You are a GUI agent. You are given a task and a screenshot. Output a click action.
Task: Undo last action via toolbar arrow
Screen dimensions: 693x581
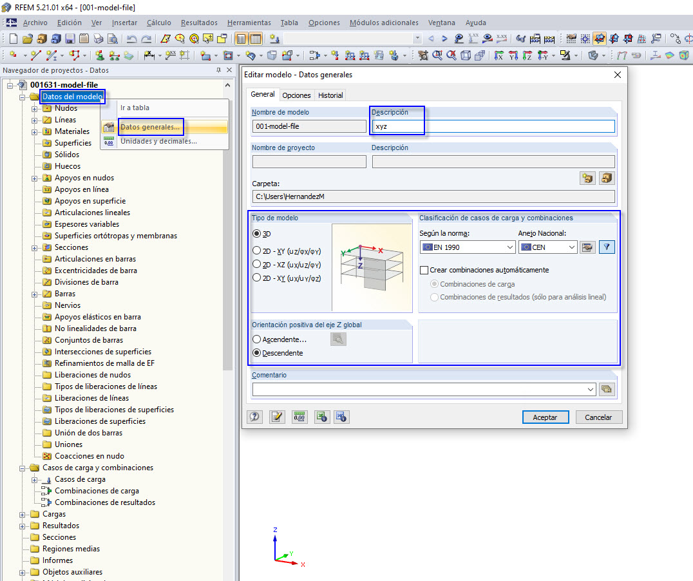click(131, 39)
